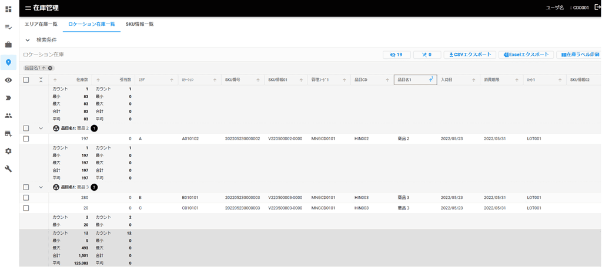Click the pinned columns button showing 0
This screenshot has height=267, width=602.
(427, 55)
